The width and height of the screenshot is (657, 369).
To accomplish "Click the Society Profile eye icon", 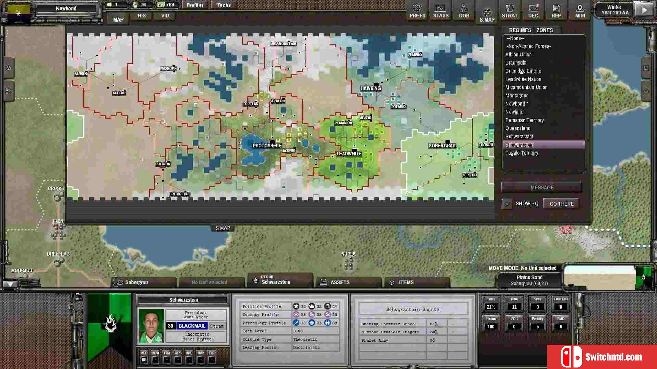I will (296, 314).
